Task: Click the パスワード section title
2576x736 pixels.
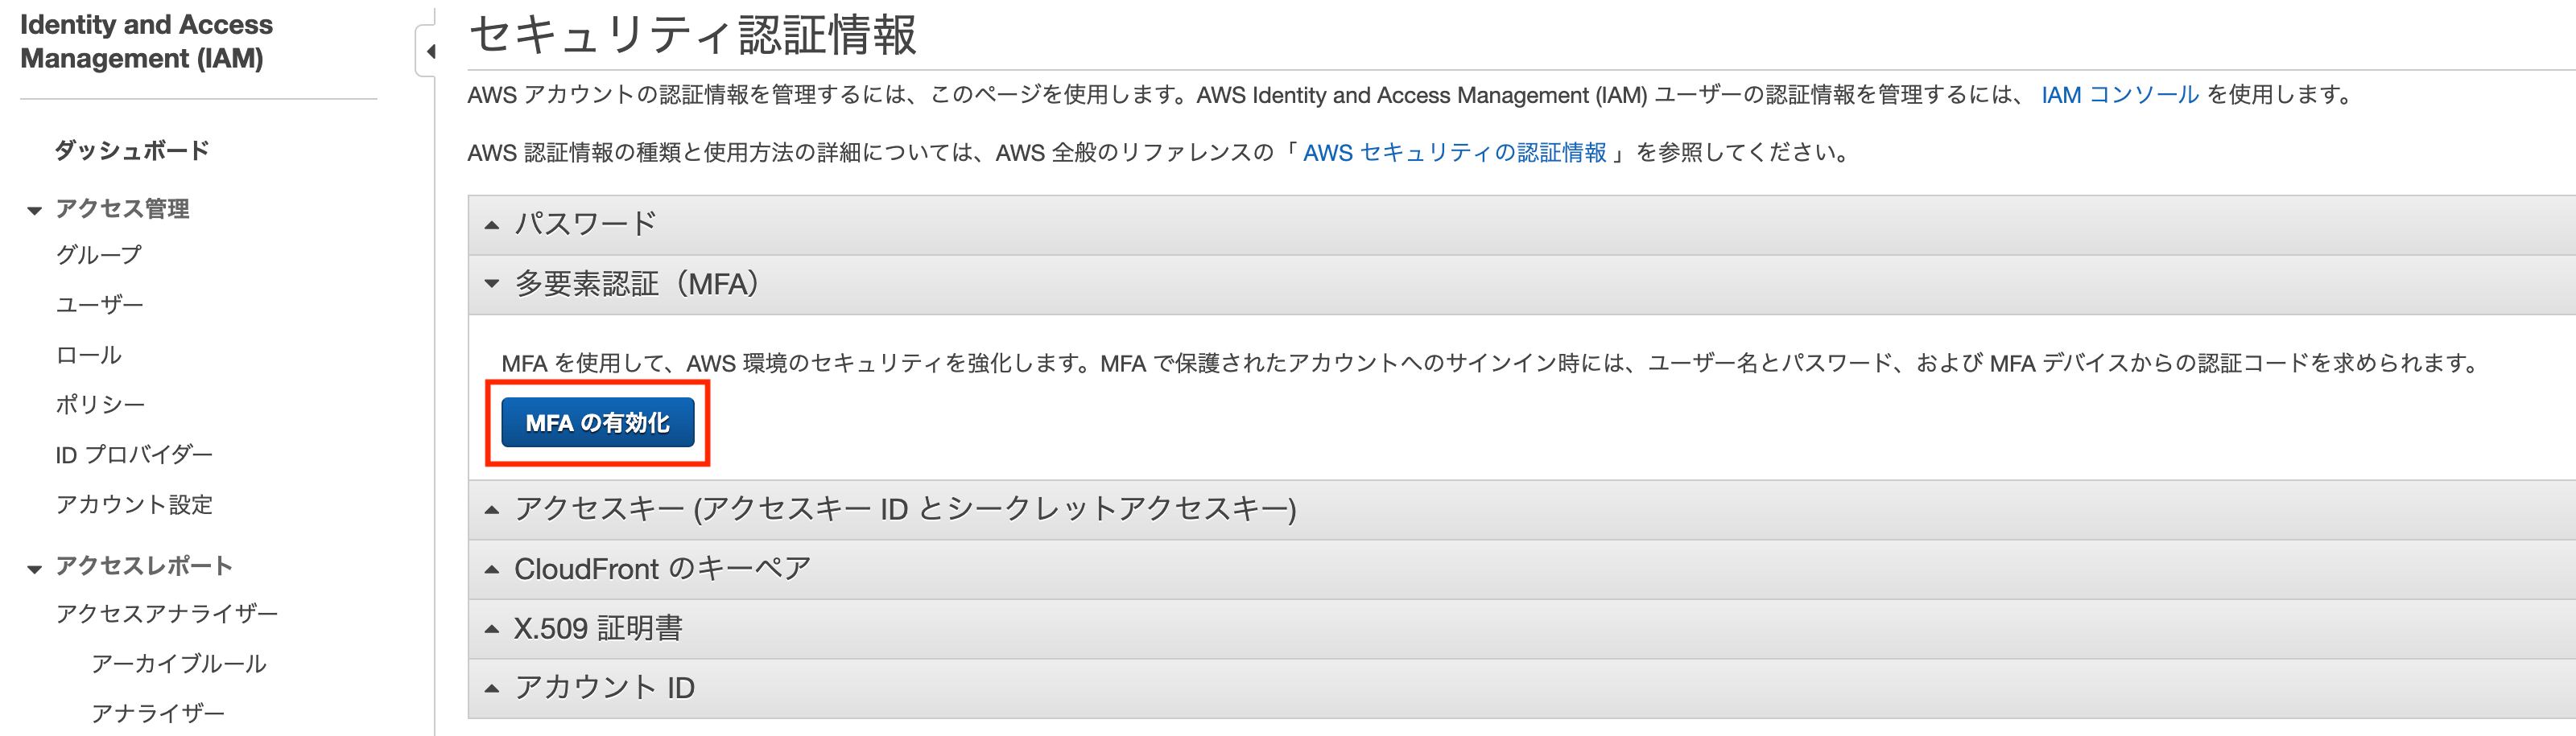Action: pyautogui.click(x=585, y=224)
